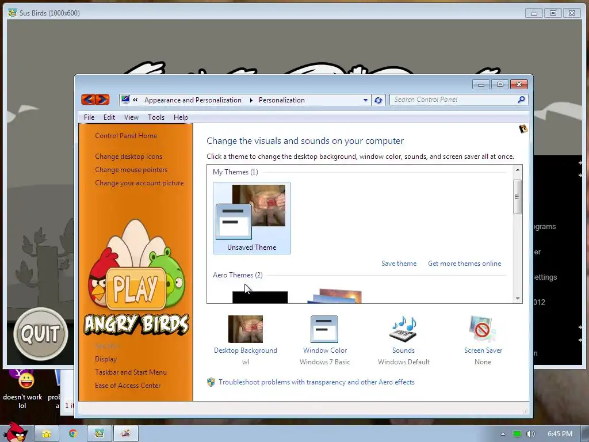Open the first pinned taskbar folder icon

pyautogui.click(x=47, y=434)
